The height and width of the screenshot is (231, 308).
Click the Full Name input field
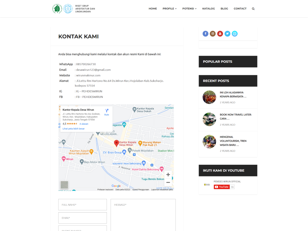pos(83,205)
